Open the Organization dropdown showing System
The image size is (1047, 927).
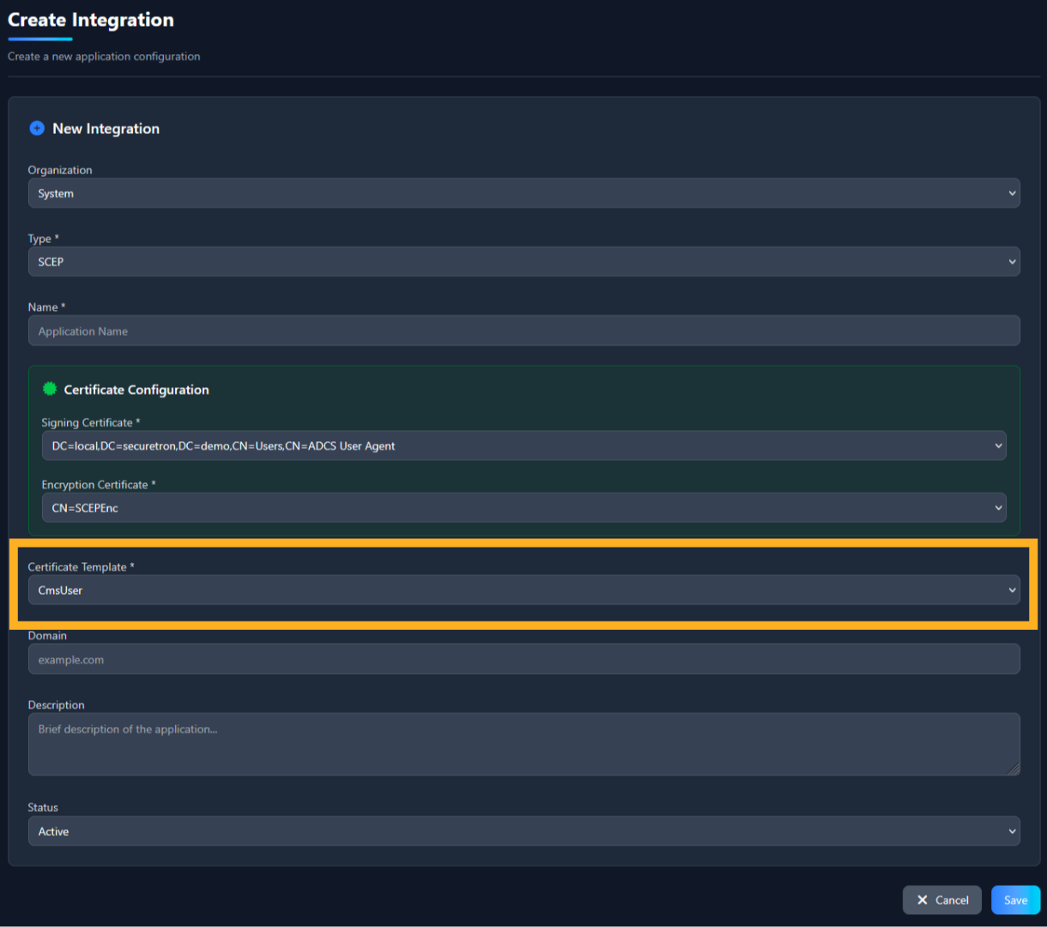[x=523, y=193]
